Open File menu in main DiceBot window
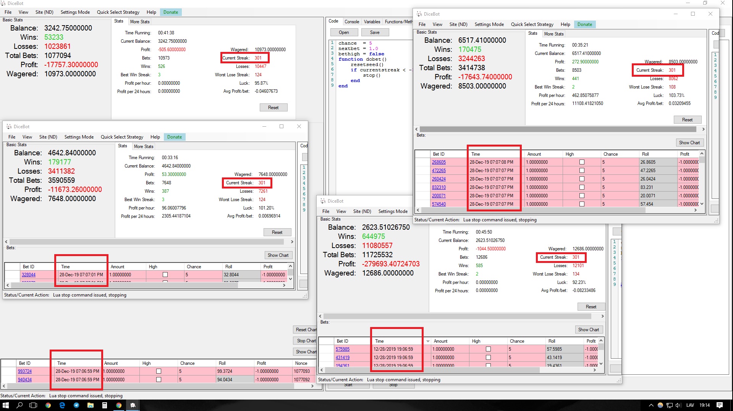733x411 pixels. [x=8, y=12]
